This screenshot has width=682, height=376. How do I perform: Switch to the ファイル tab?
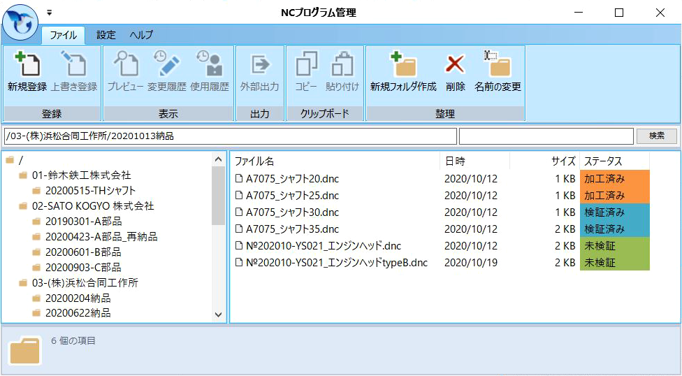click(x=63, y=35)
